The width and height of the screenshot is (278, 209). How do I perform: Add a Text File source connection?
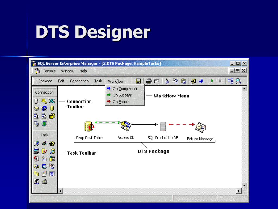point(36,116)
